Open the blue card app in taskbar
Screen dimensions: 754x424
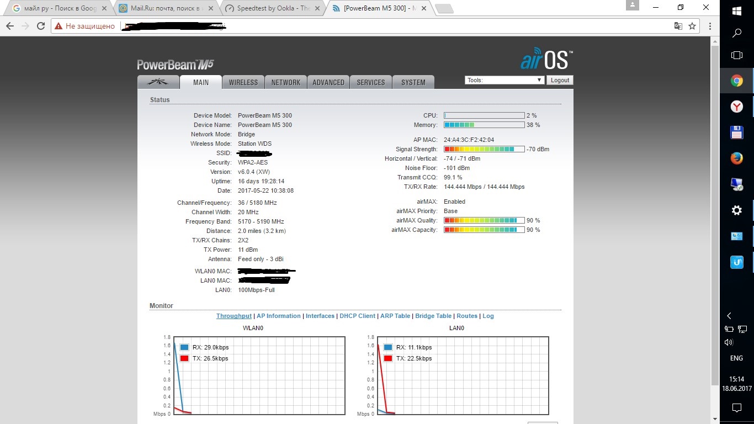pos(736,236)
